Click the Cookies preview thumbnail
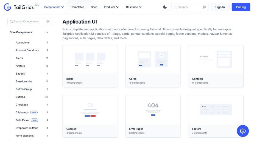This screenshot has width=254, height=142. tap(90, 110)
